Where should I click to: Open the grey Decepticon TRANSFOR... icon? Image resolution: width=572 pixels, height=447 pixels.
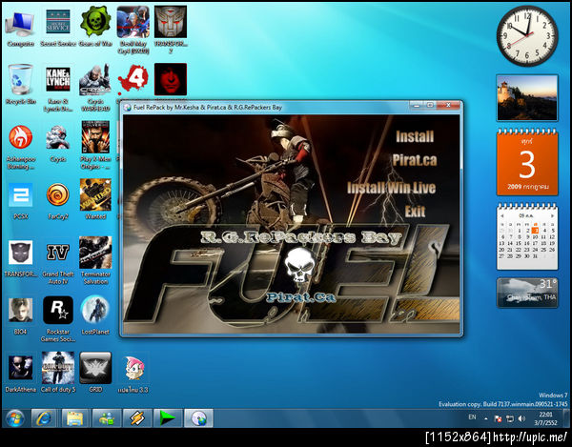click(x=20, y=259)
